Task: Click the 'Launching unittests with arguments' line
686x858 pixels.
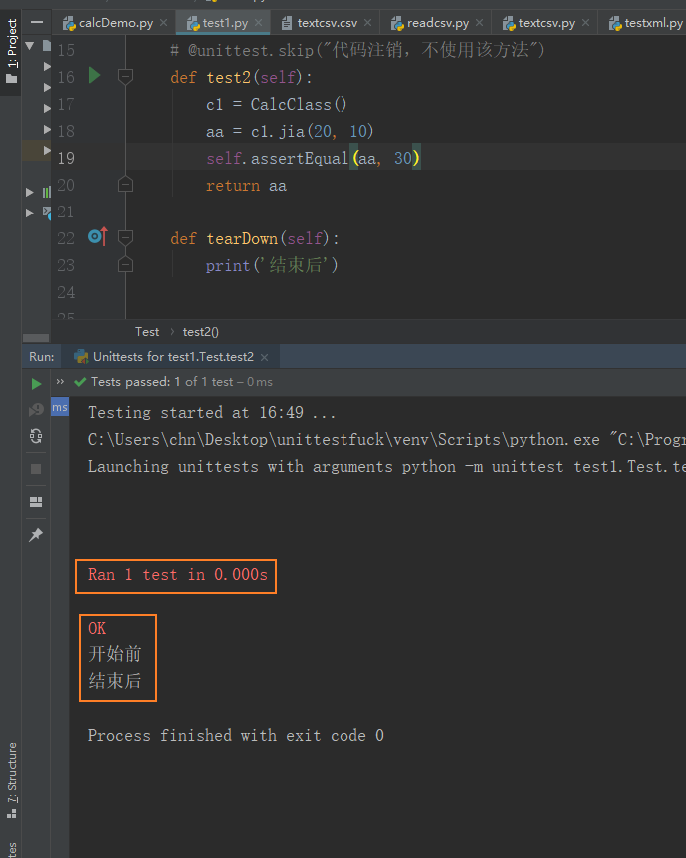Action: [386, 467]
